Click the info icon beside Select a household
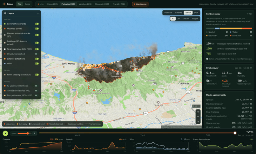The width and height of the screenshot is (256, 154). (207, 59)
